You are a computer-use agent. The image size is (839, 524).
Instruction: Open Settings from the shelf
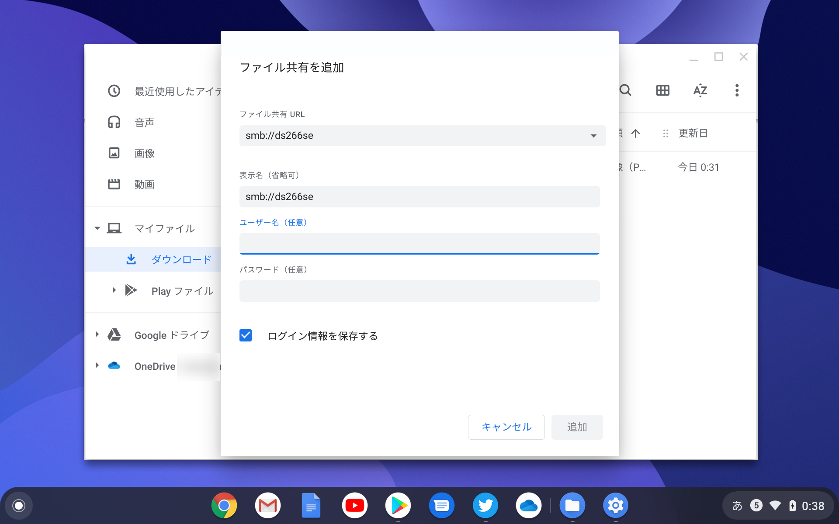click(616, 505)
